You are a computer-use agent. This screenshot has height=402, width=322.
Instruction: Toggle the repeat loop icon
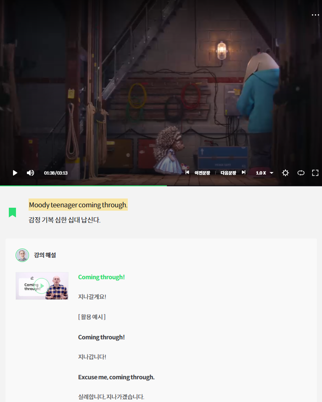tap(301, 173)
